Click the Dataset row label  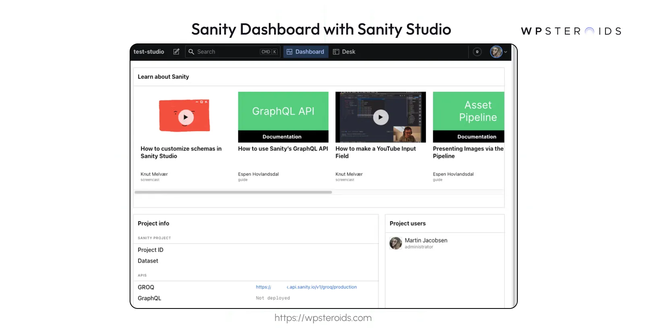click(x=148, y=261)
